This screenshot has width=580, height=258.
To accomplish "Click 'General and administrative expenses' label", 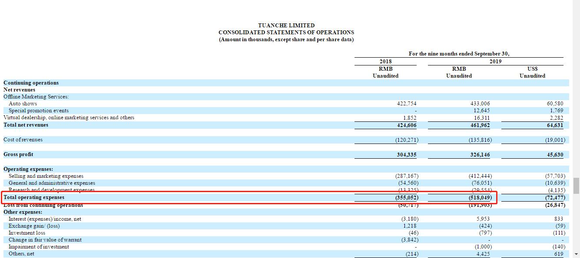I will pyautogui.click(x=52, y=183).
